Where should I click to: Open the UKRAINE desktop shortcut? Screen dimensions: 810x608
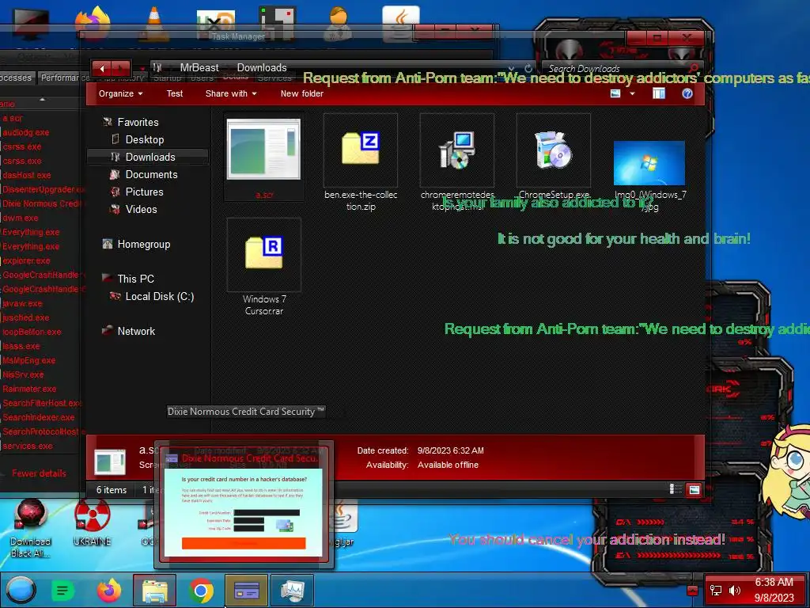pyautogui.click(x=92, y=523)
